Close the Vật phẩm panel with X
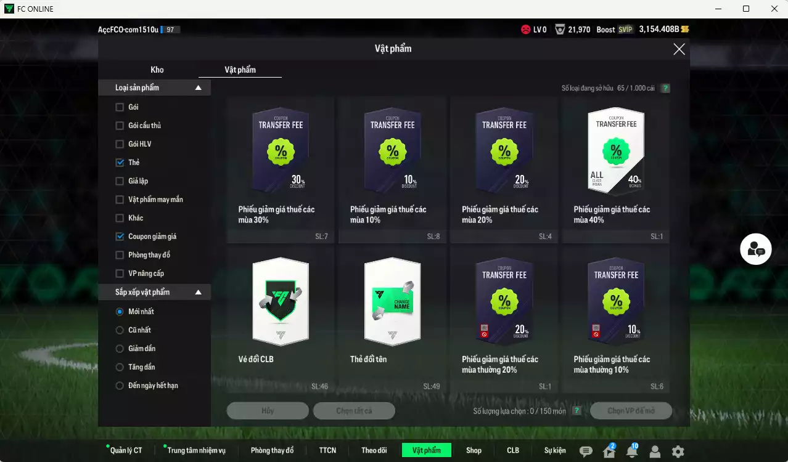 click(679, 49)
